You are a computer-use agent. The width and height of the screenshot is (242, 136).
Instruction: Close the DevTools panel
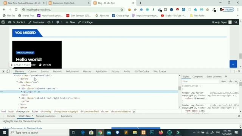239,71
